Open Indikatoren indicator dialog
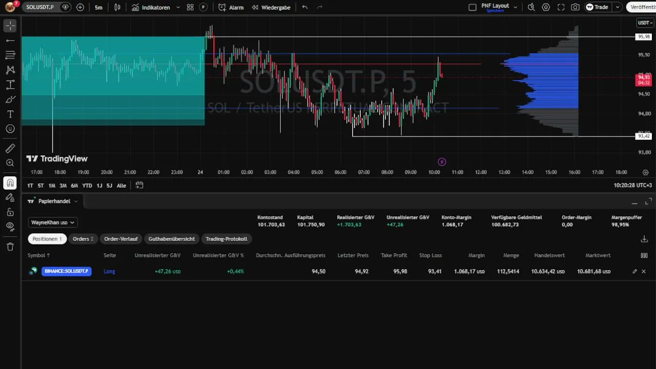Screen dimensions: 656x369 [x=151, y=7]
